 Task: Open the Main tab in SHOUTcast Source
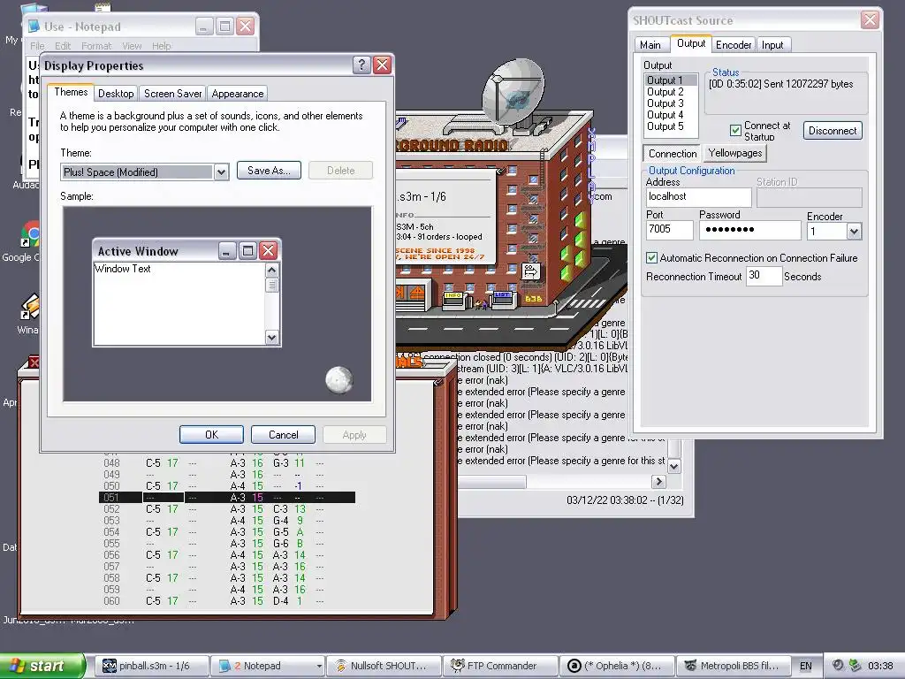point(650,44)
